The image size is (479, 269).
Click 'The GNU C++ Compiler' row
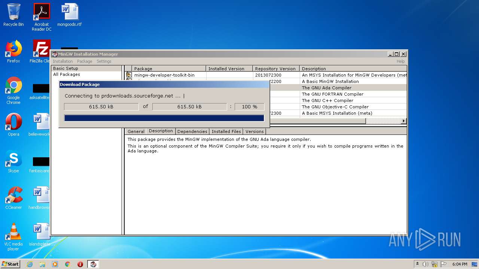tap(327, 101)
